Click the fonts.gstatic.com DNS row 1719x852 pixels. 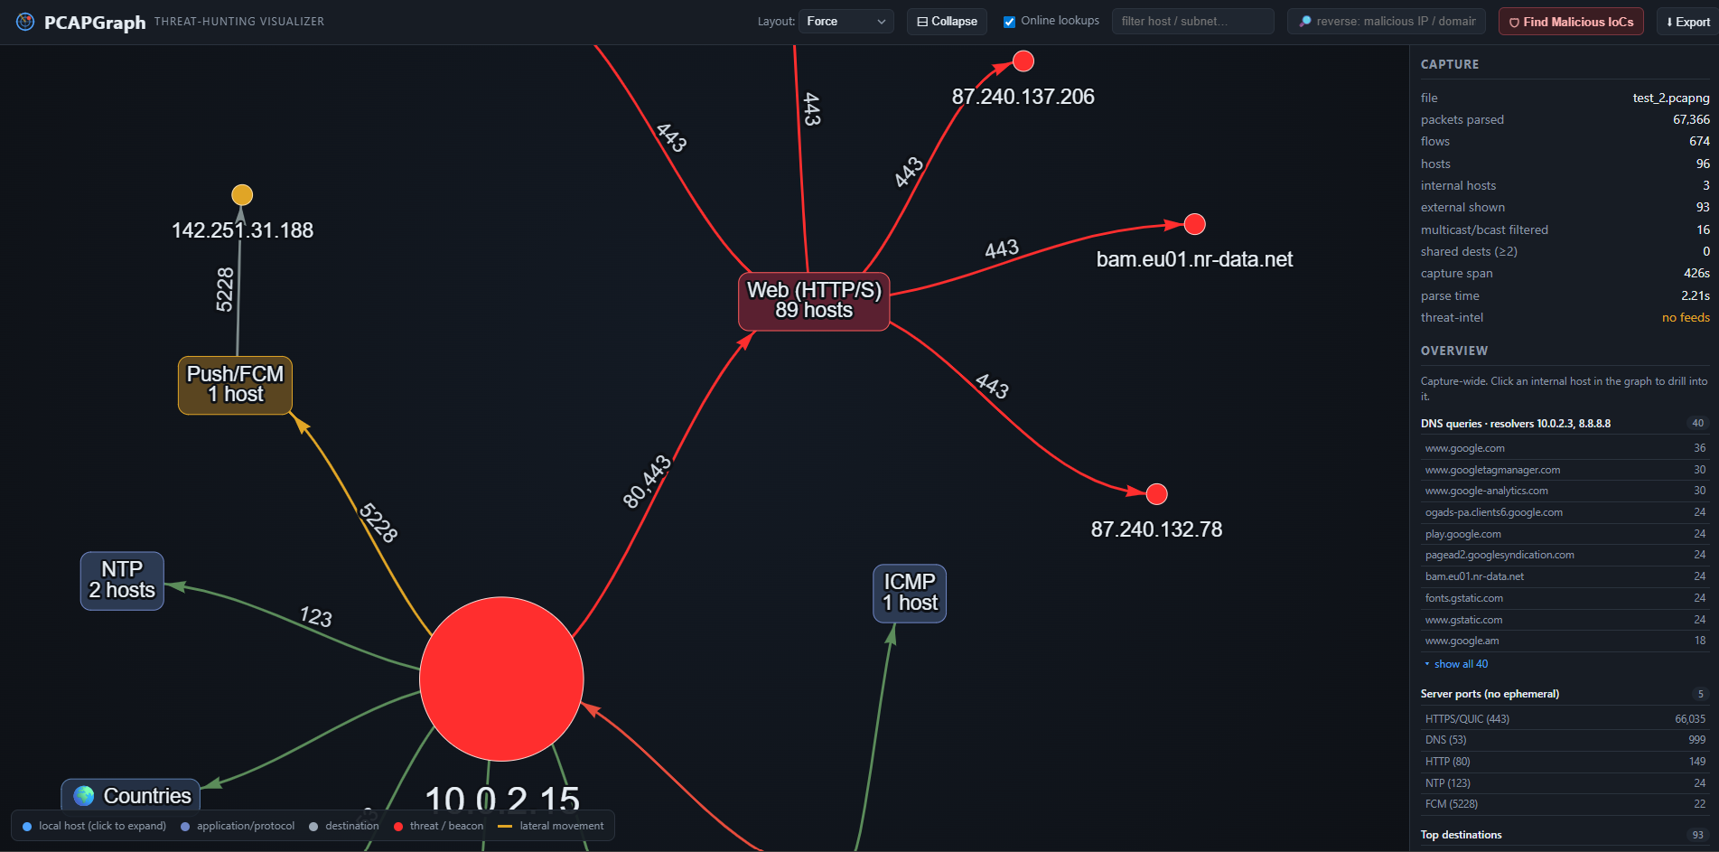(1565, 598)
